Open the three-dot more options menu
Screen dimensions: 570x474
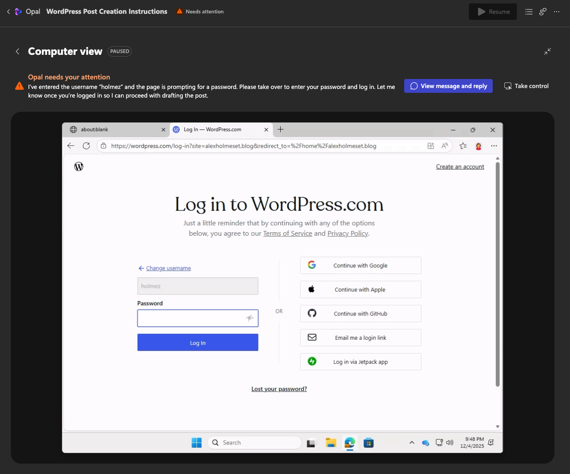pos(557,12)
